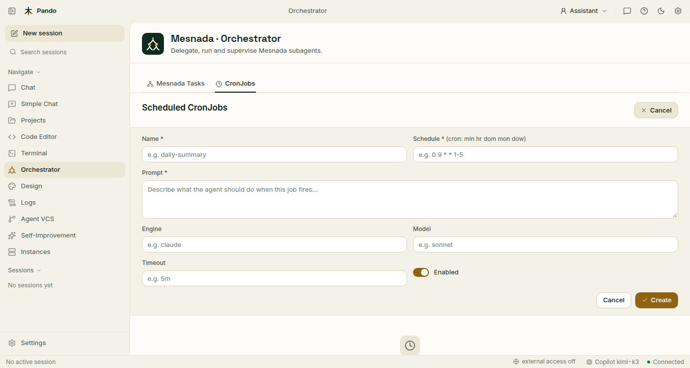
Task: Open Simple Chat from the sidebar
Action: (x=65, y=104)
